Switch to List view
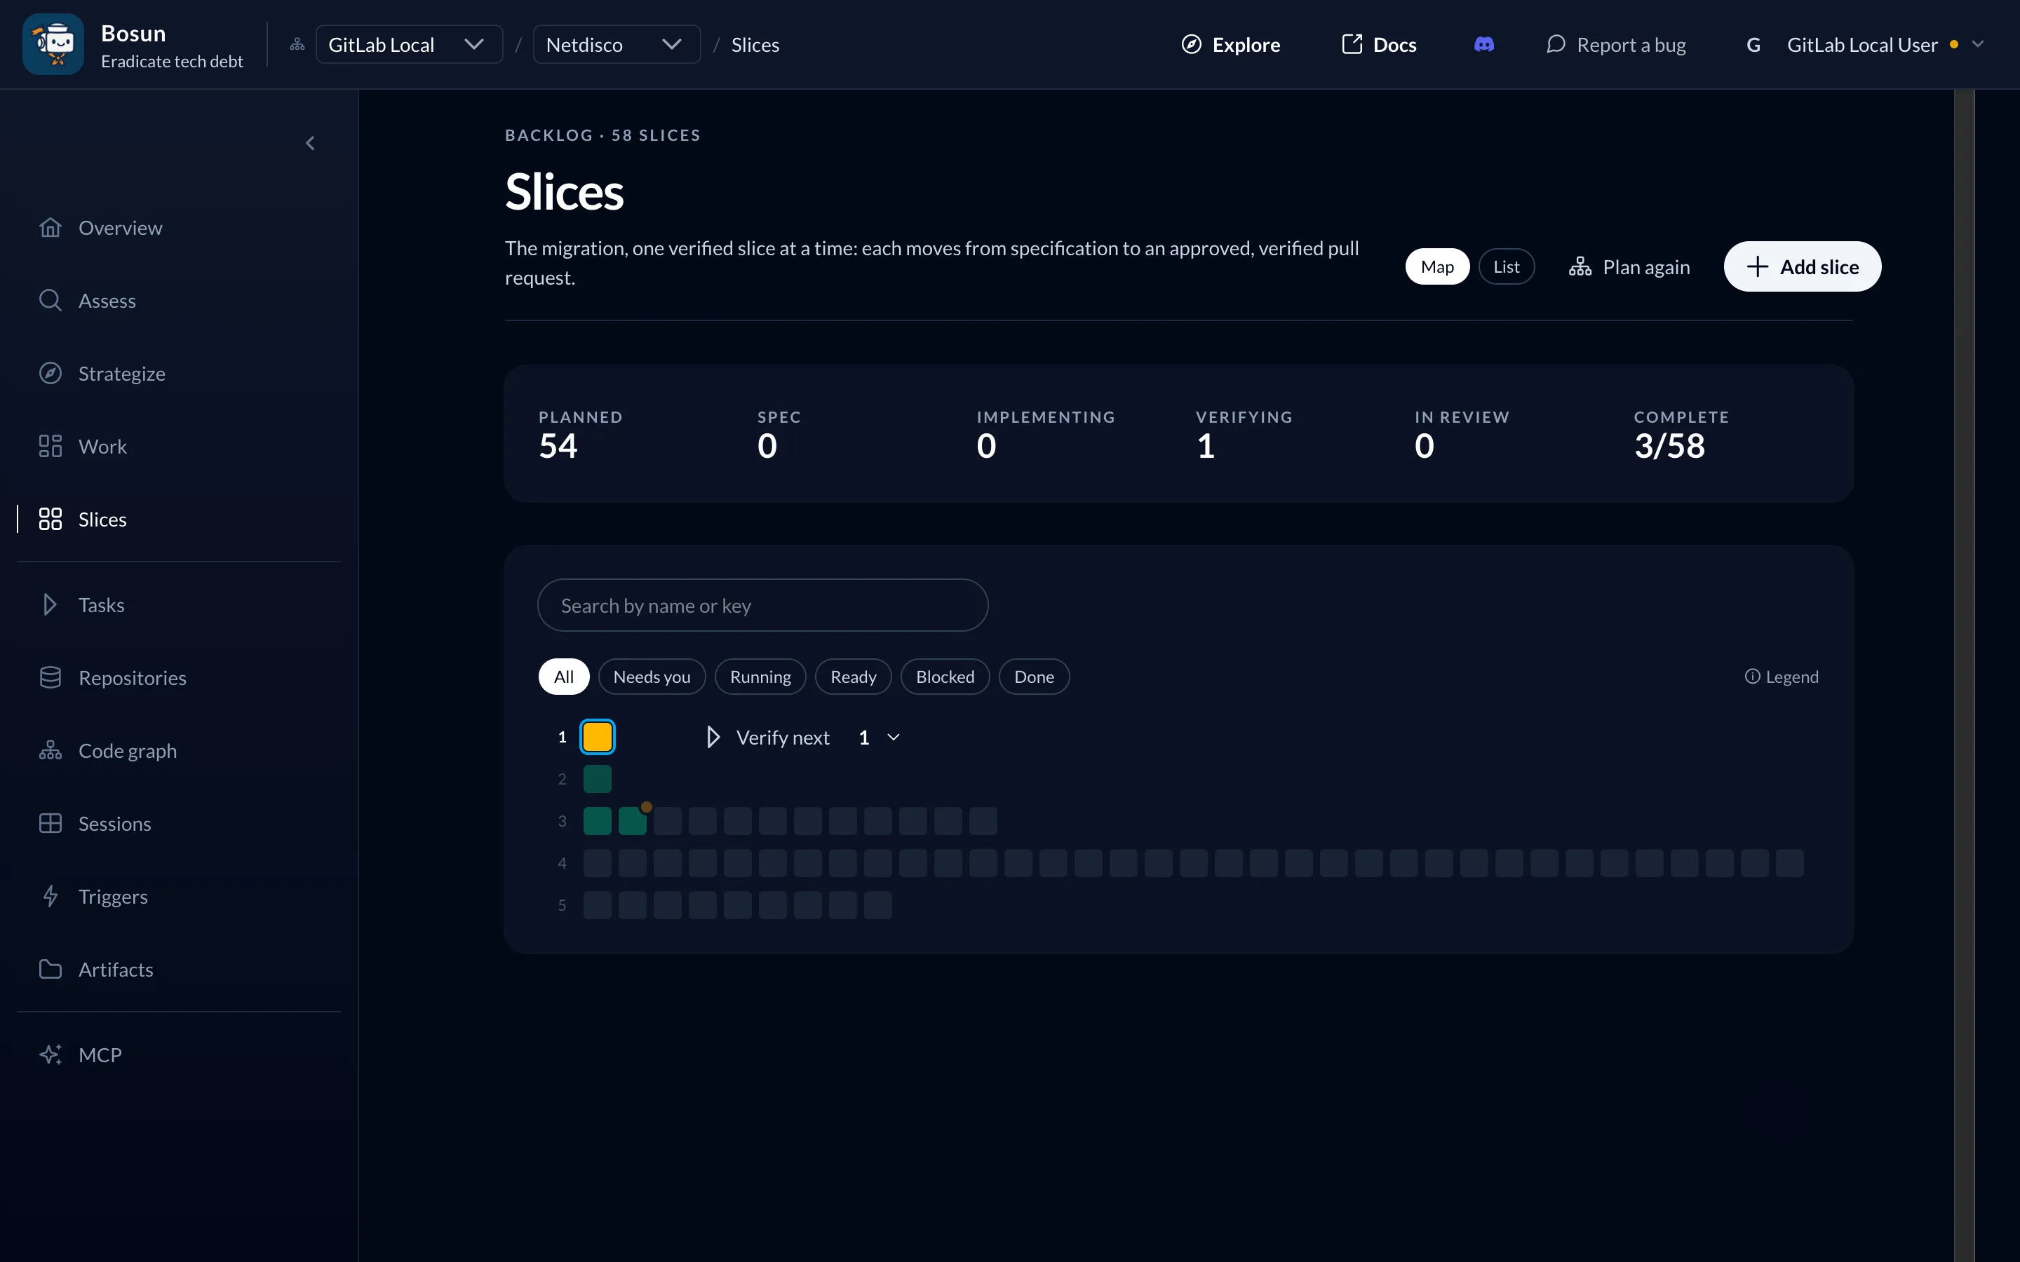Screen dimensions: 2020x1262 [1506, 266]
